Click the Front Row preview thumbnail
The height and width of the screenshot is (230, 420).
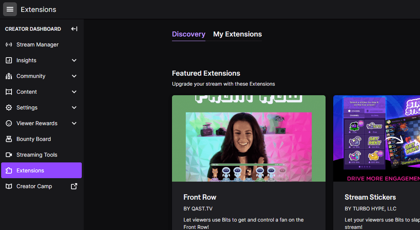click(x=248, y=138)
